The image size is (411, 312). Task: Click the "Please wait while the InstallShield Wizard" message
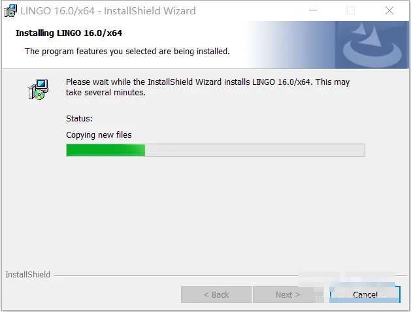pyautogui.click(x=144, y=82)
